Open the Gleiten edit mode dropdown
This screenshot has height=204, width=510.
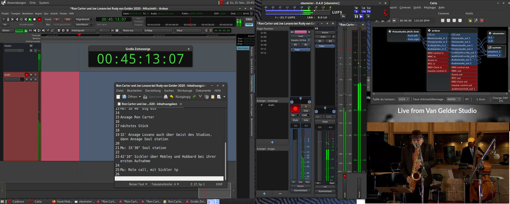click(8, 30)
